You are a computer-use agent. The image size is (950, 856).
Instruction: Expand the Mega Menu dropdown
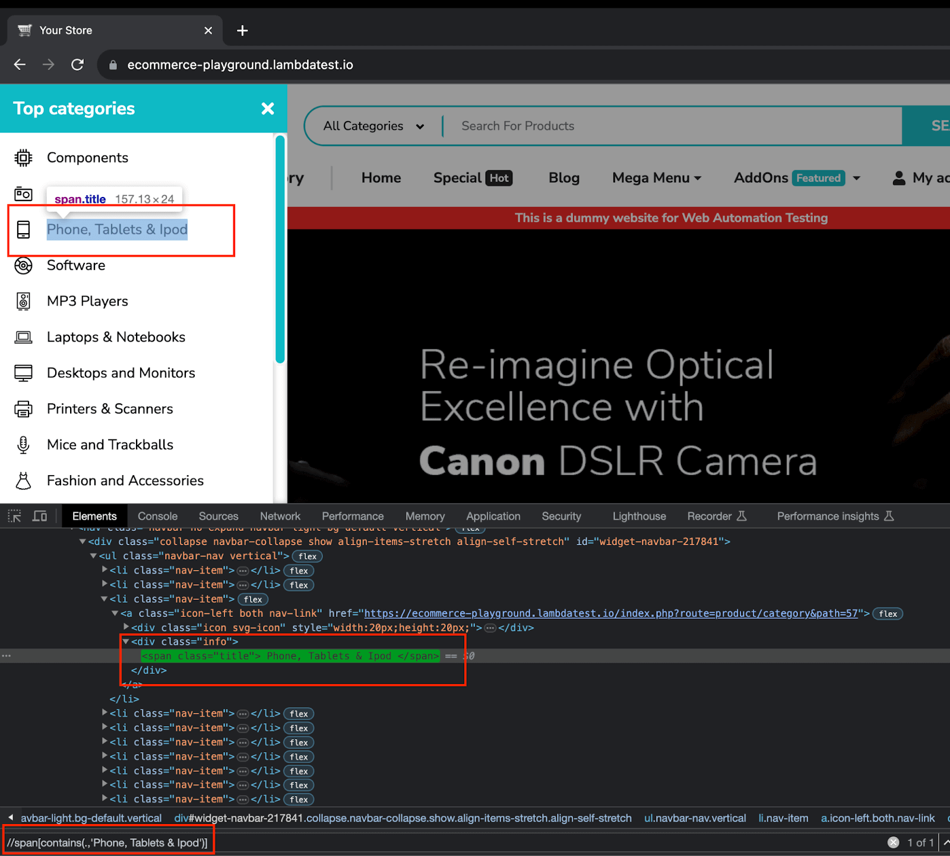coord(657,178)
